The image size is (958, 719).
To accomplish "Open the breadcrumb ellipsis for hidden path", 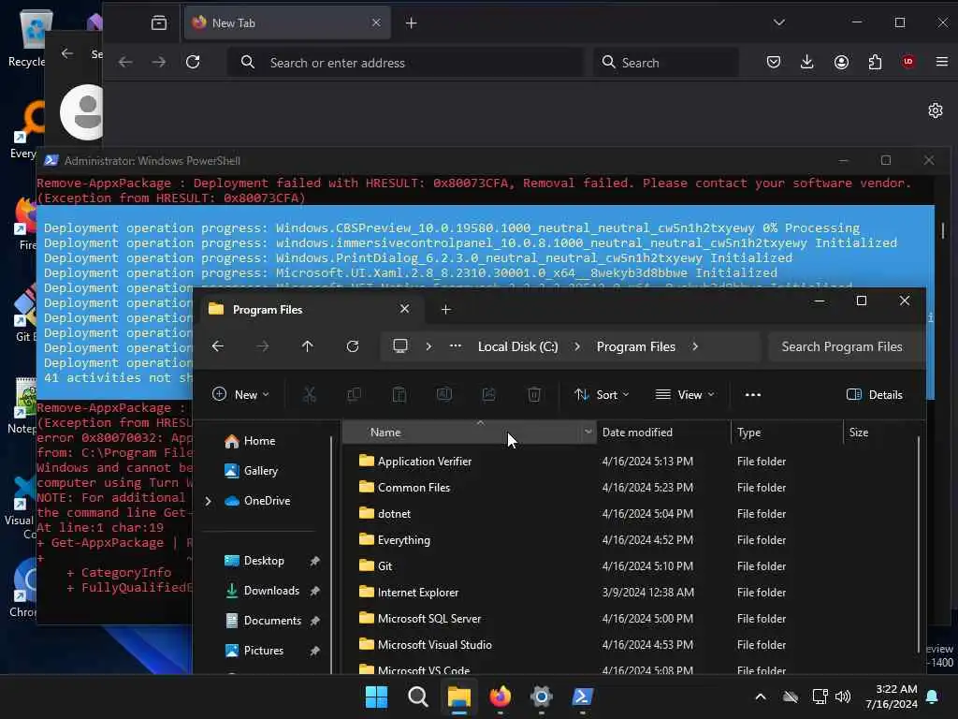I will 456,346.
